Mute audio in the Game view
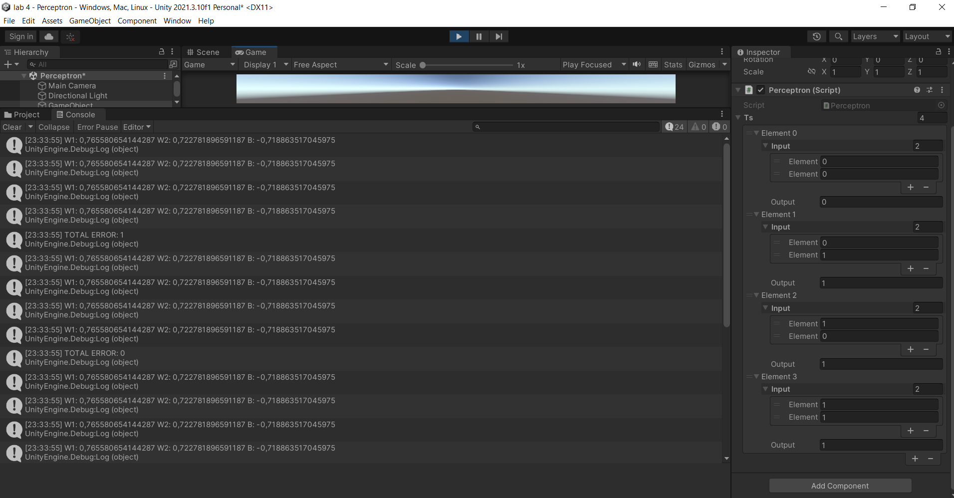This screenshot has width=954, height=498. tap(637, 64)
